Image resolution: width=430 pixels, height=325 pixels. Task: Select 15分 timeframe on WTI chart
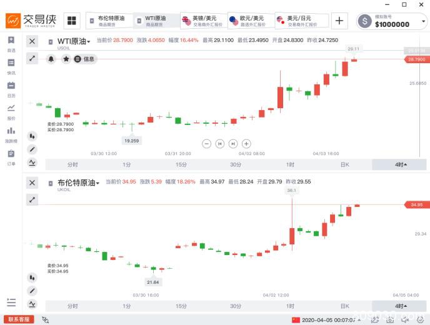tap(181, 164)
